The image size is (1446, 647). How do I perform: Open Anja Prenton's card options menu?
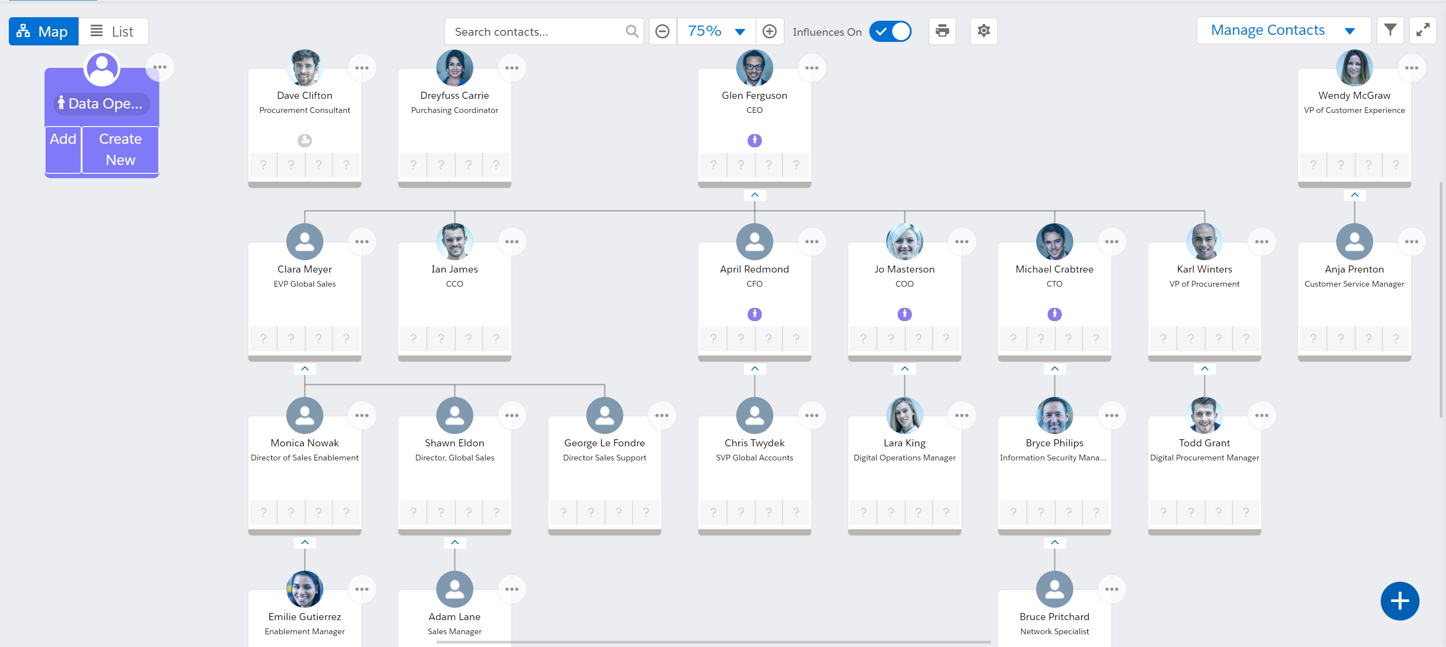(1411, 242)
